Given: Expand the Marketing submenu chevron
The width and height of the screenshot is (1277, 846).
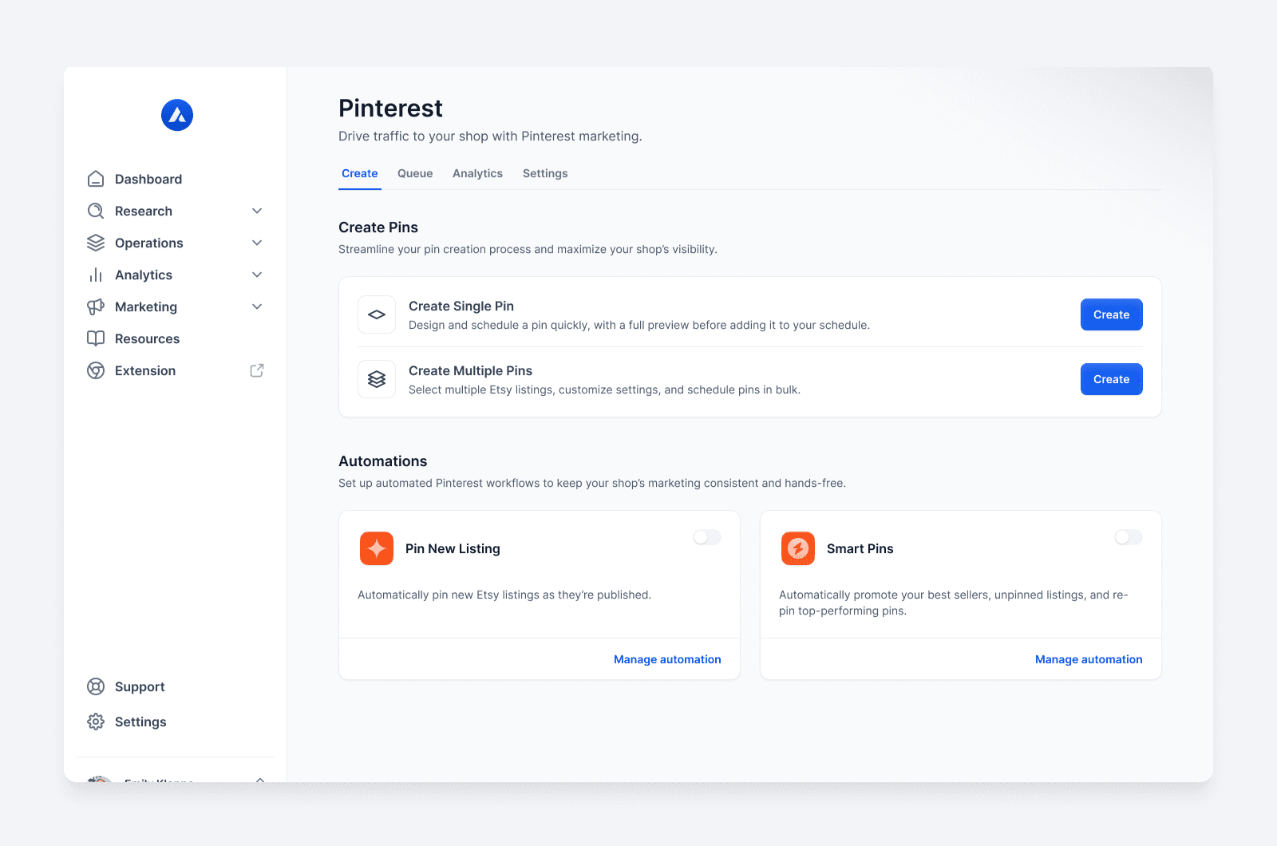Looking at the screenshot, I should pyautogui.click(x=257, y=306).
